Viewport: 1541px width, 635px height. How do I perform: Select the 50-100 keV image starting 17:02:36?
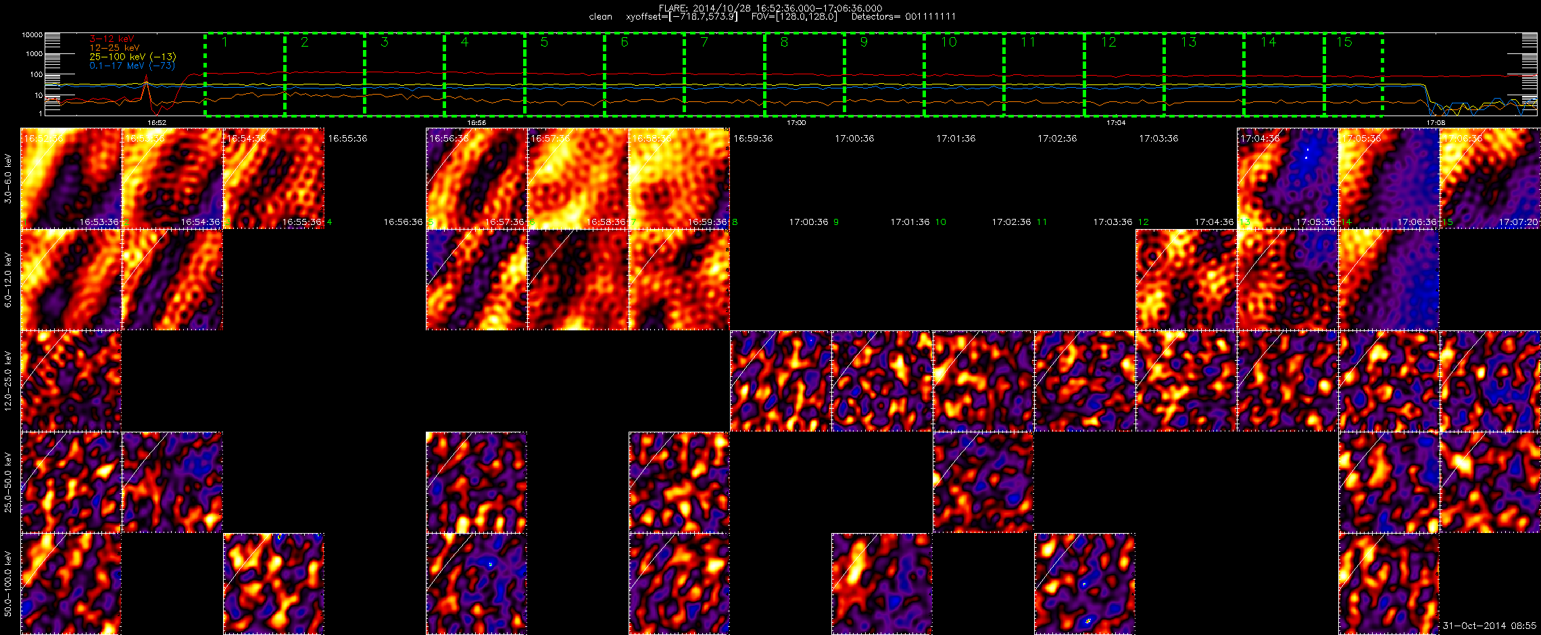(1085, 584)
